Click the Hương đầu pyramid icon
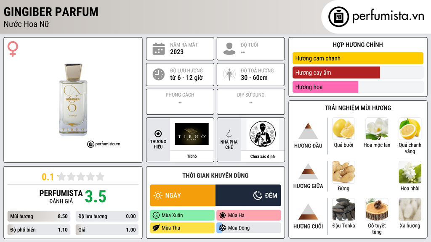The image size is (431, 242). click(x=308, y=131)
